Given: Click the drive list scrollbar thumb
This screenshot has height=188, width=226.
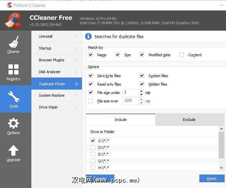Looking at the screenshot, I should (221, 145).
